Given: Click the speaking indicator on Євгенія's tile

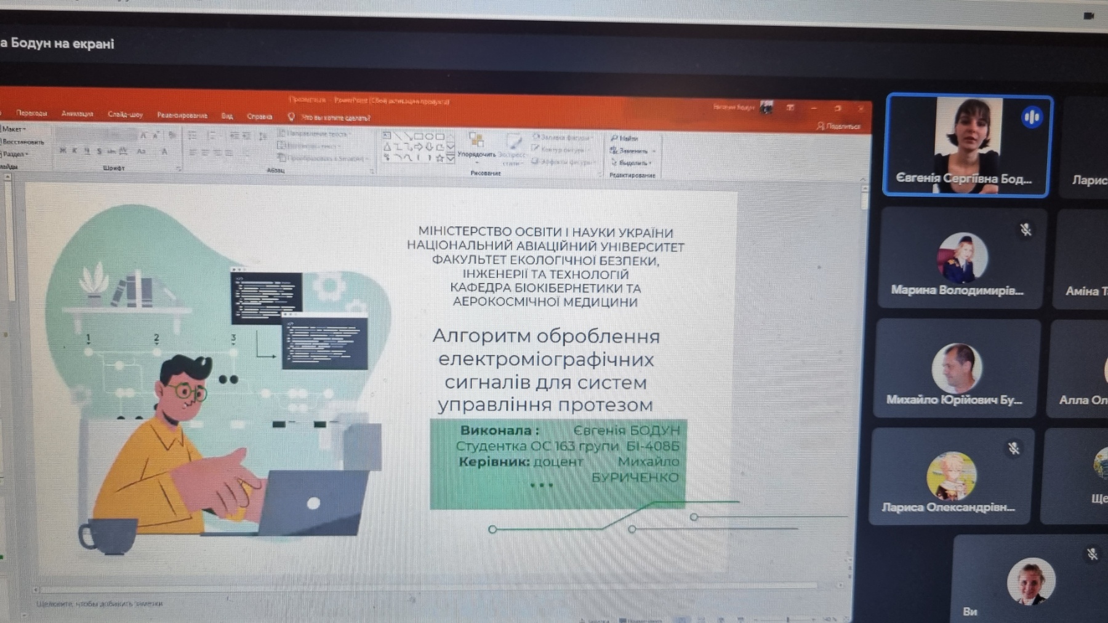Looking at the screenshot, I should 1032,117.
